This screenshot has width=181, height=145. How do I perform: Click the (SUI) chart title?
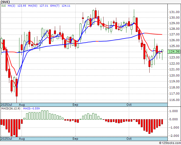[x=5, y=2]
